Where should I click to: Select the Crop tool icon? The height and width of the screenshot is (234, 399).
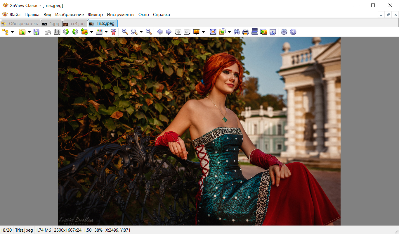(57, 32)
